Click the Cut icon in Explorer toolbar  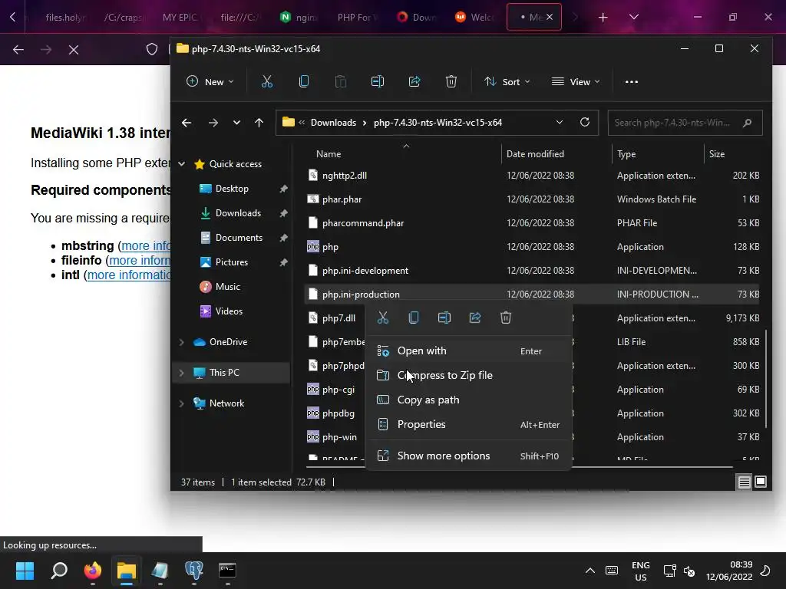pyautogui.click(x=266, y=81)
